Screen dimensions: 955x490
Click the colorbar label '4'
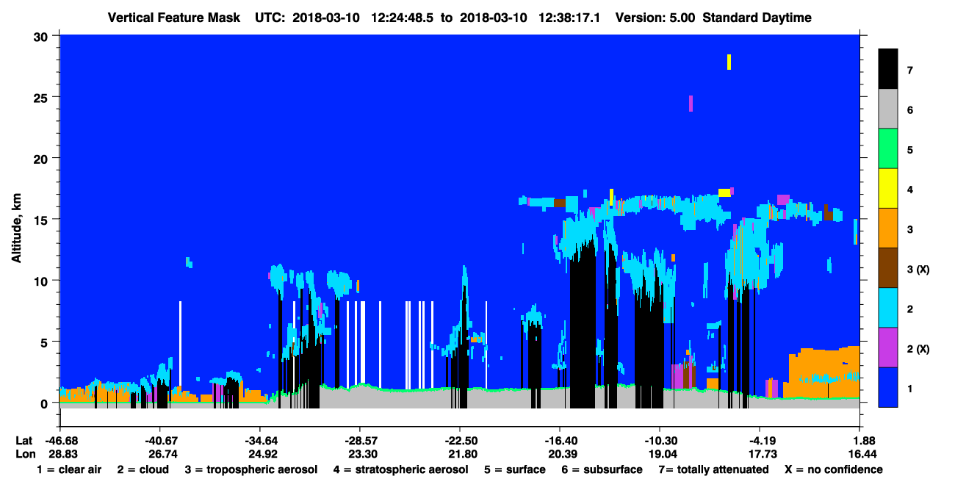(910, 190)
